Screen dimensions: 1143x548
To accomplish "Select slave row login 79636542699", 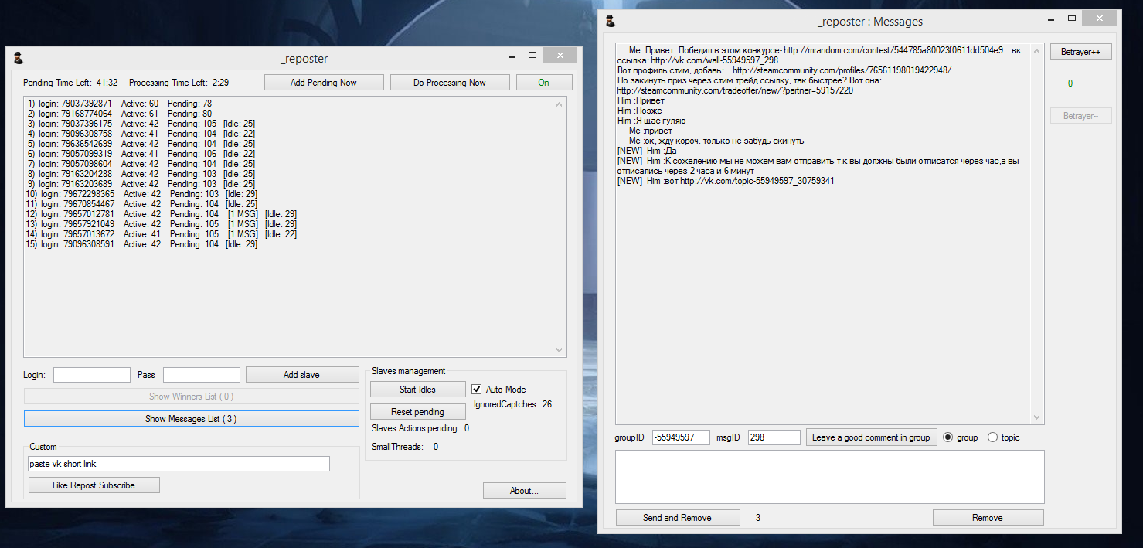I will pos(141,144).
